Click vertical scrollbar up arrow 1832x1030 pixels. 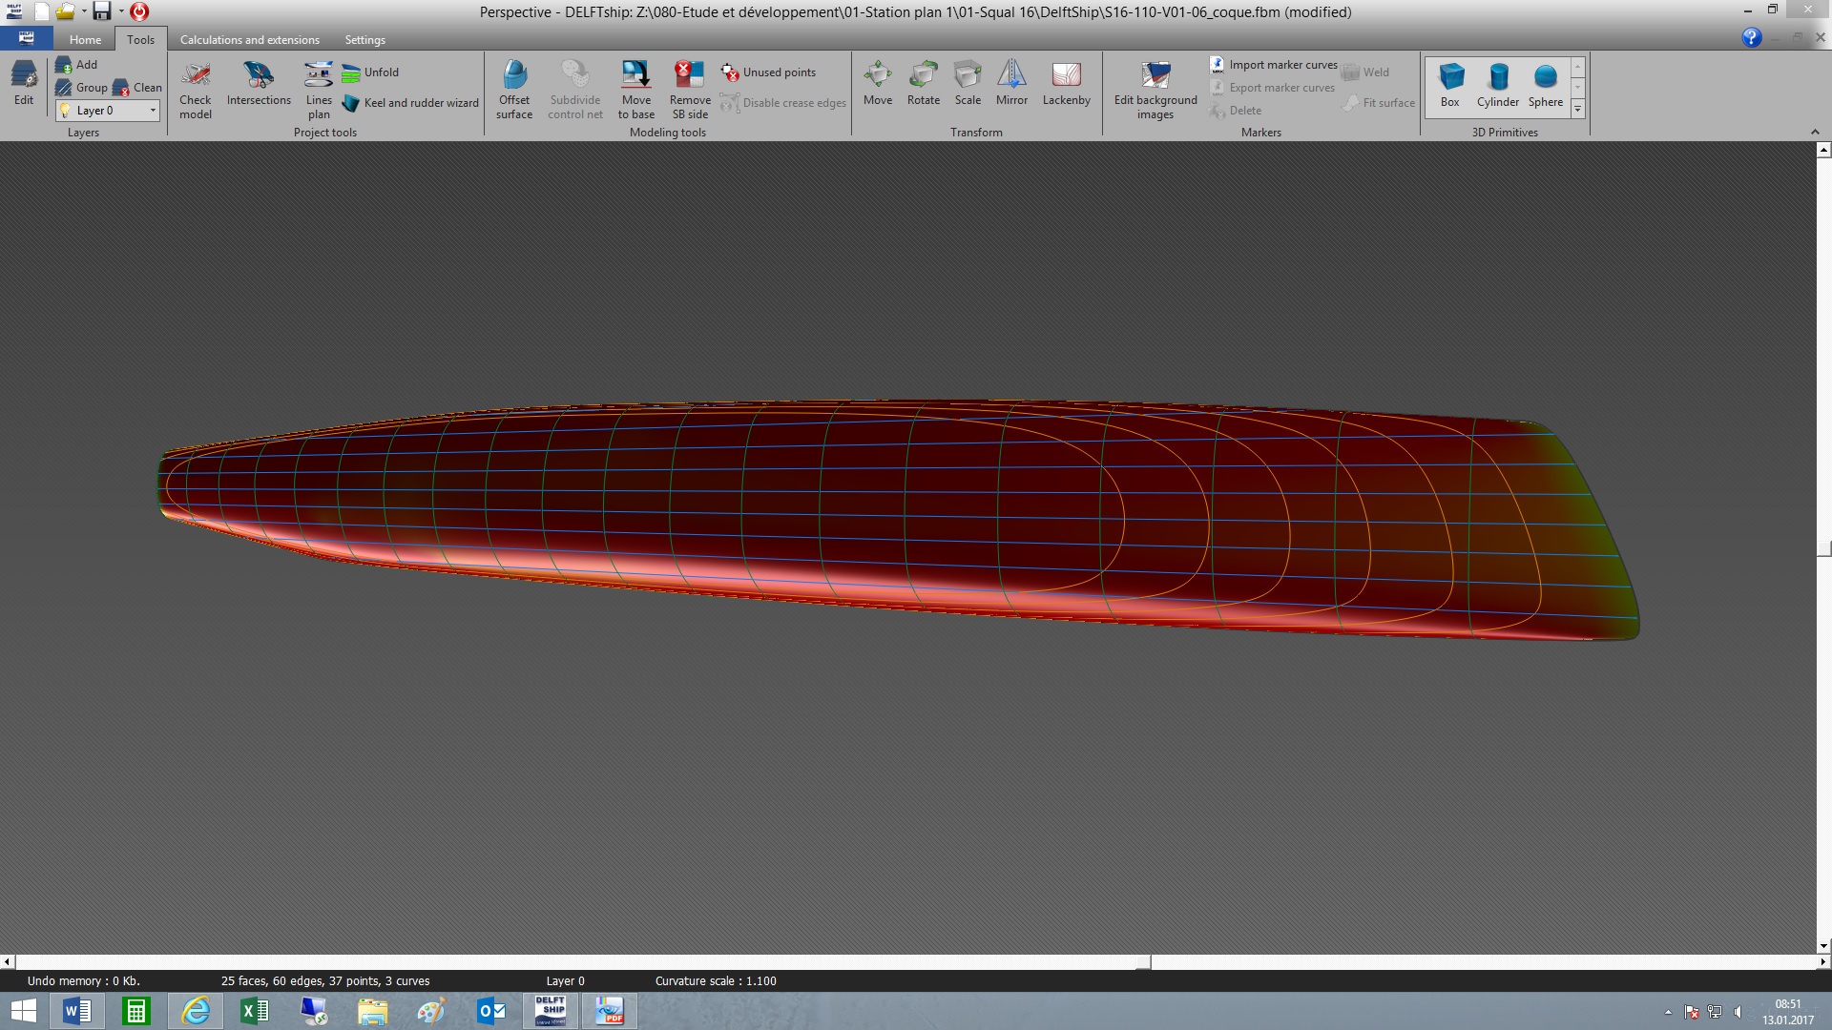(x=1823, y=150)
